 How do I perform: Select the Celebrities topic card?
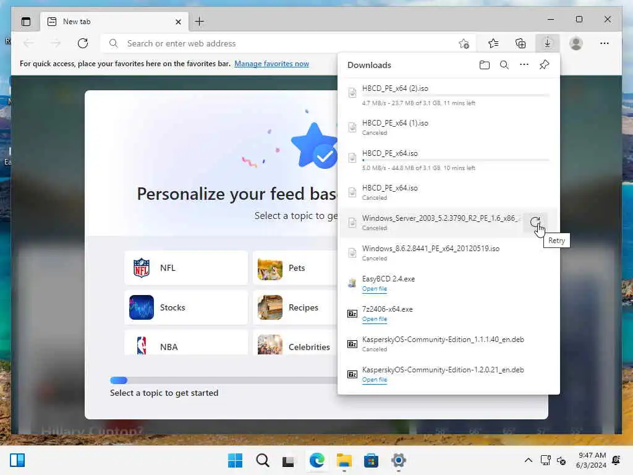(x=295, y=343)
